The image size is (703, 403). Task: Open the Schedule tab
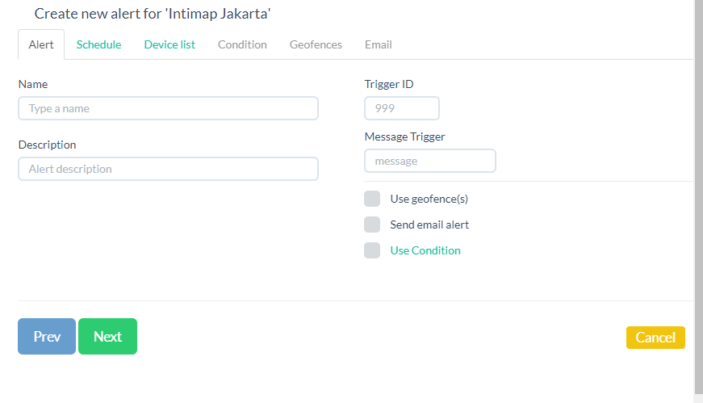tap(98, 44)
